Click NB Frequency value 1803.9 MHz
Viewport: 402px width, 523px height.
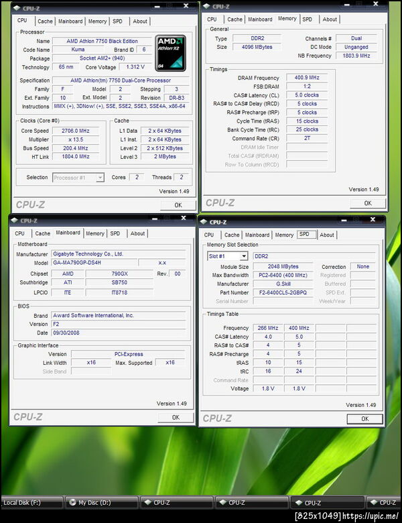pyautogui.click(x=356, y=56)
